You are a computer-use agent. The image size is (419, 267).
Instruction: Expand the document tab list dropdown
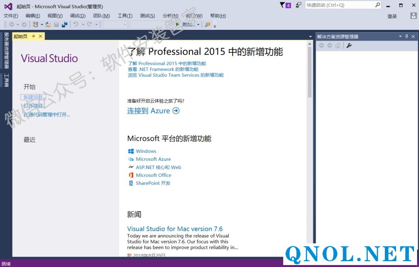click(310, 36)
